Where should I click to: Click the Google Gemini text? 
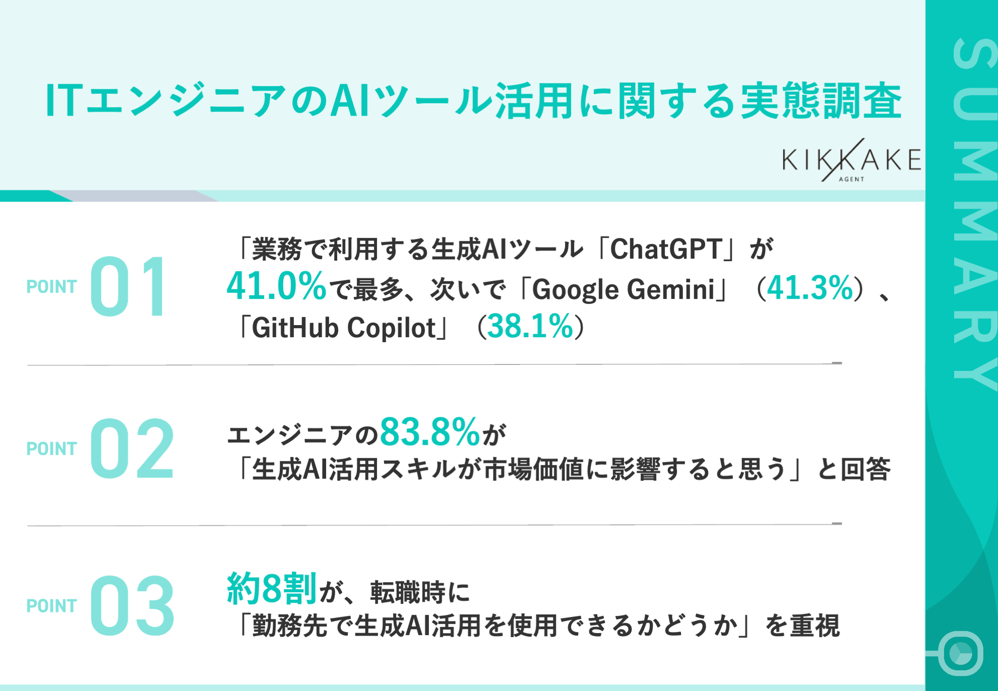623,289
